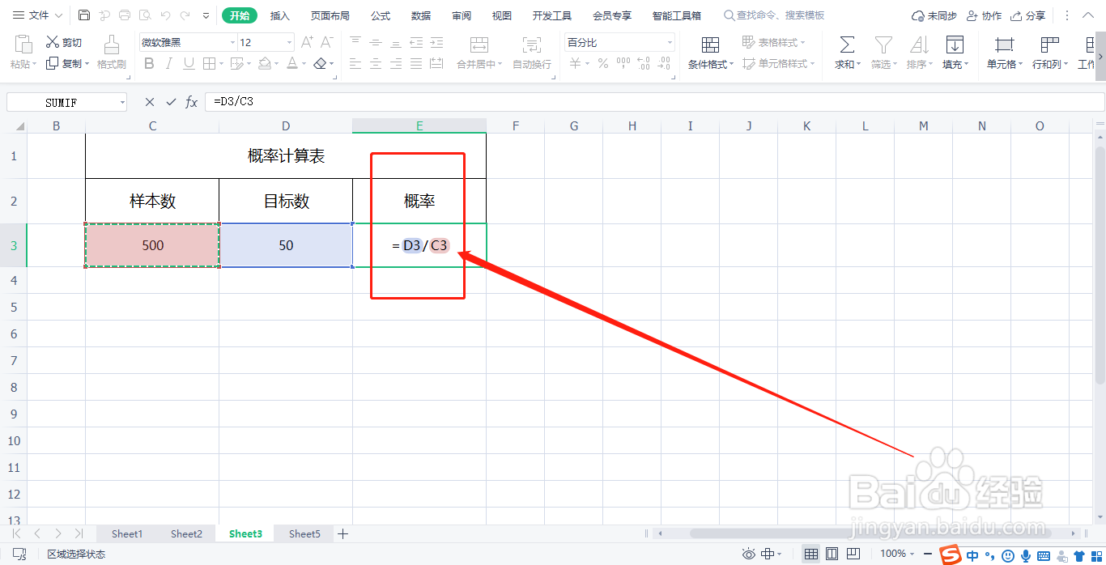Open the number format dropdown (百分比)
The image size is (1106, 565).
coord(670,42)
